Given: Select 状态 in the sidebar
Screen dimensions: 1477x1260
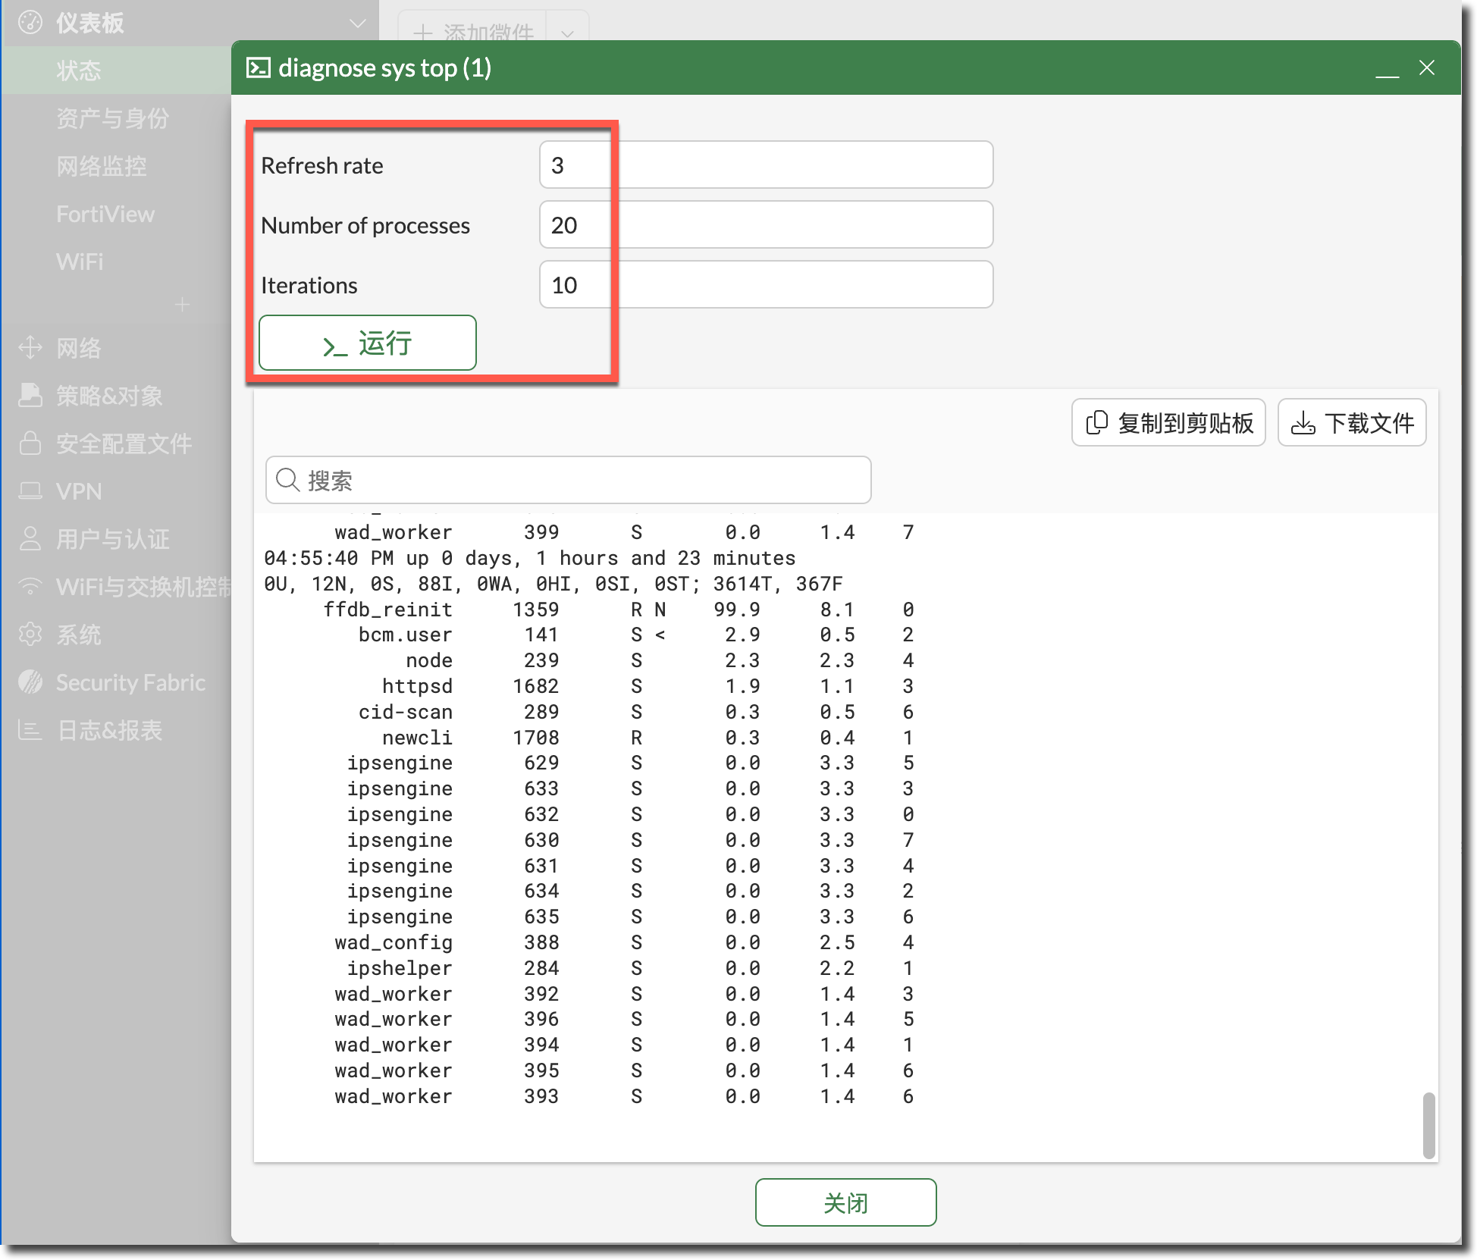Looking at the screenshot, I should click(79, 71).
